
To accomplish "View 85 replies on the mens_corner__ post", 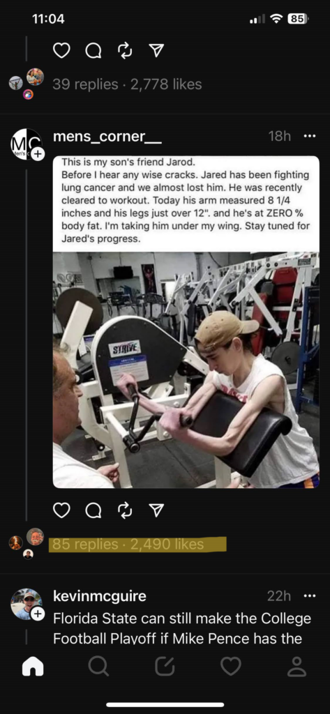I will click(x=85, y=544).
